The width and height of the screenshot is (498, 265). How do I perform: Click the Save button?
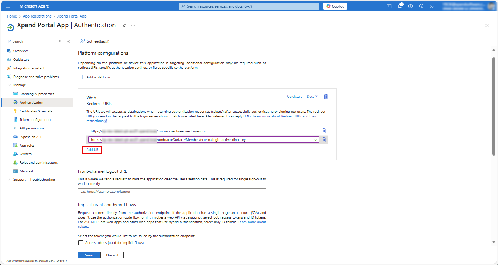[x=89, y=255]
